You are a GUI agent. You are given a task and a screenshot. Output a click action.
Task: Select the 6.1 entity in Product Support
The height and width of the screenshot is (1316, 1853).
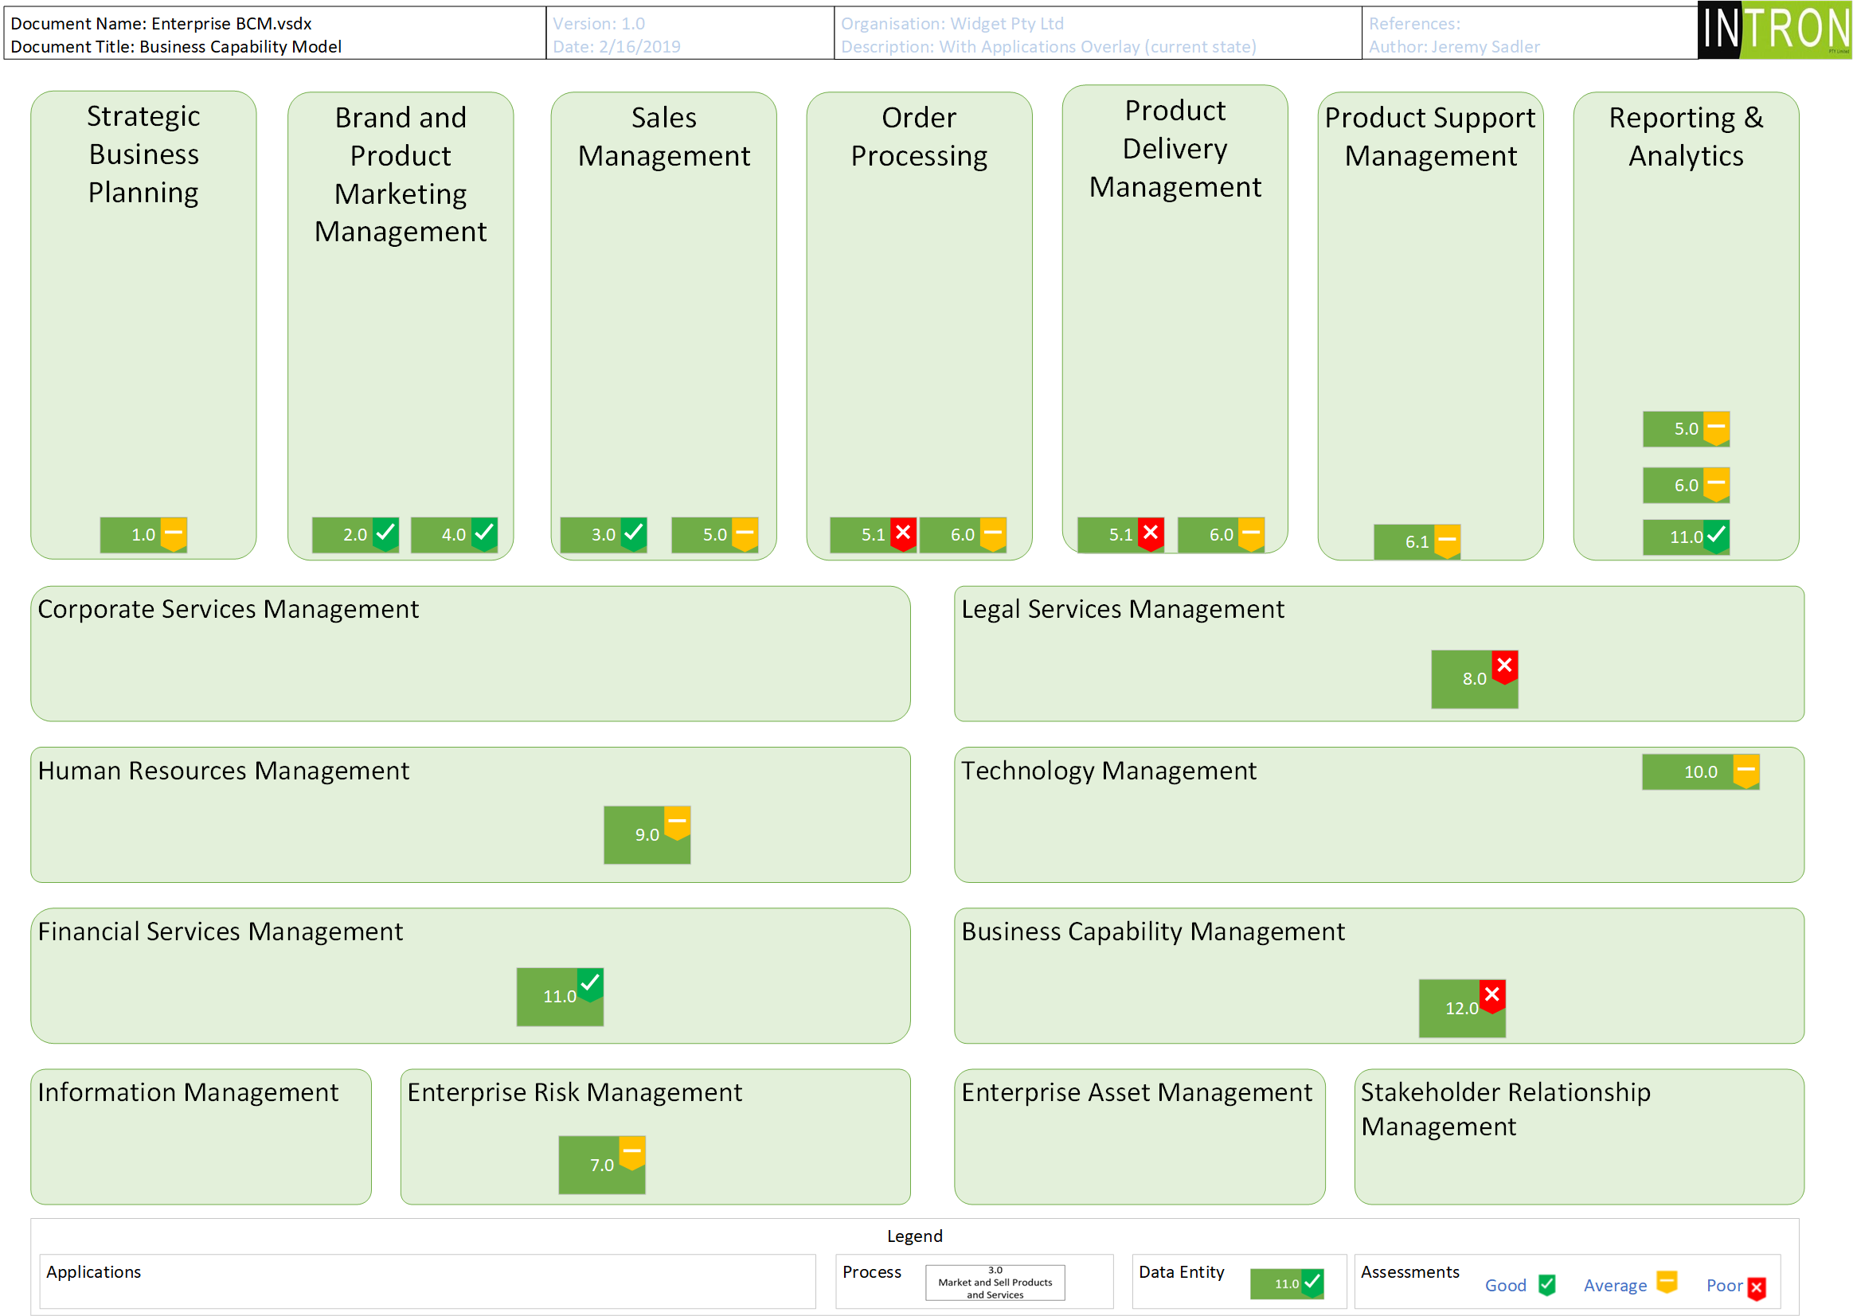pyautogui.click(x=1416, y=542)
